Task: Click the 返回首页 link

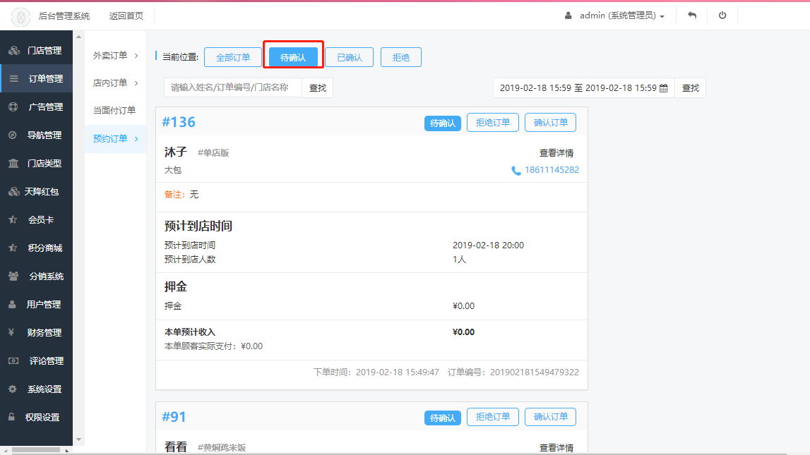Action: (x=126, y=16)
